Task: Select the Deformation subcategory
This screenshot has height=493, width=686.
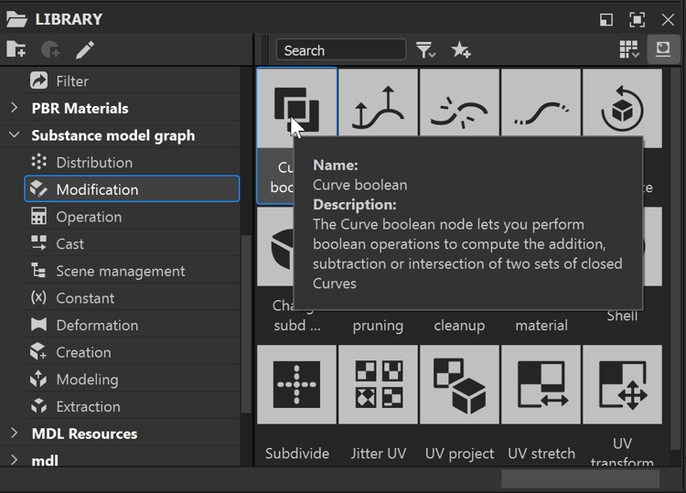Action: click(97, 326)
